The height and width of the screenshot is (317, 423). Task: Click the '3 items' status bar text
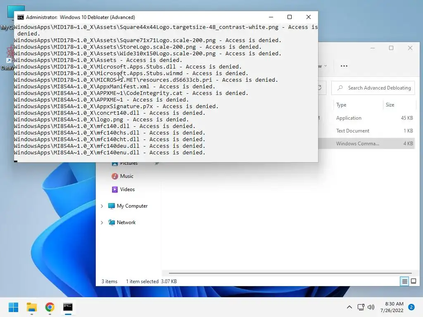pos(109,282)
